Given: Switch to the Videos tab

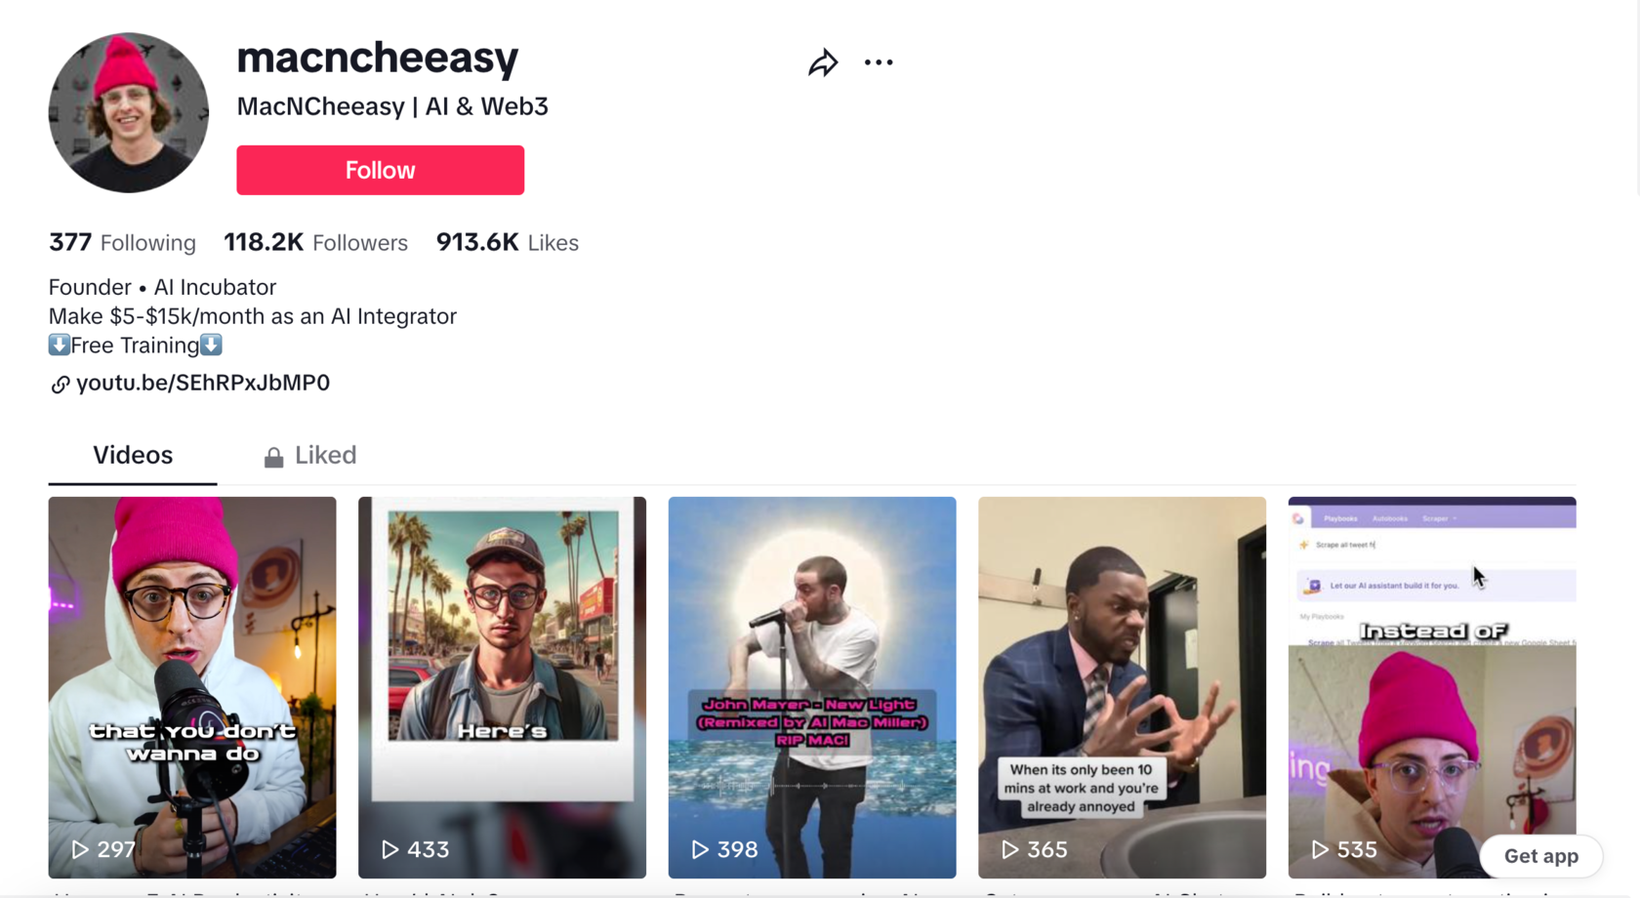Looking at the screenshot, I should coord(133,455).
